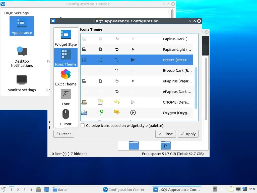Open removable media eject tray icon
Image resolution: width=257 pixels, height=193 pixels.
click(x=215, y=189)
